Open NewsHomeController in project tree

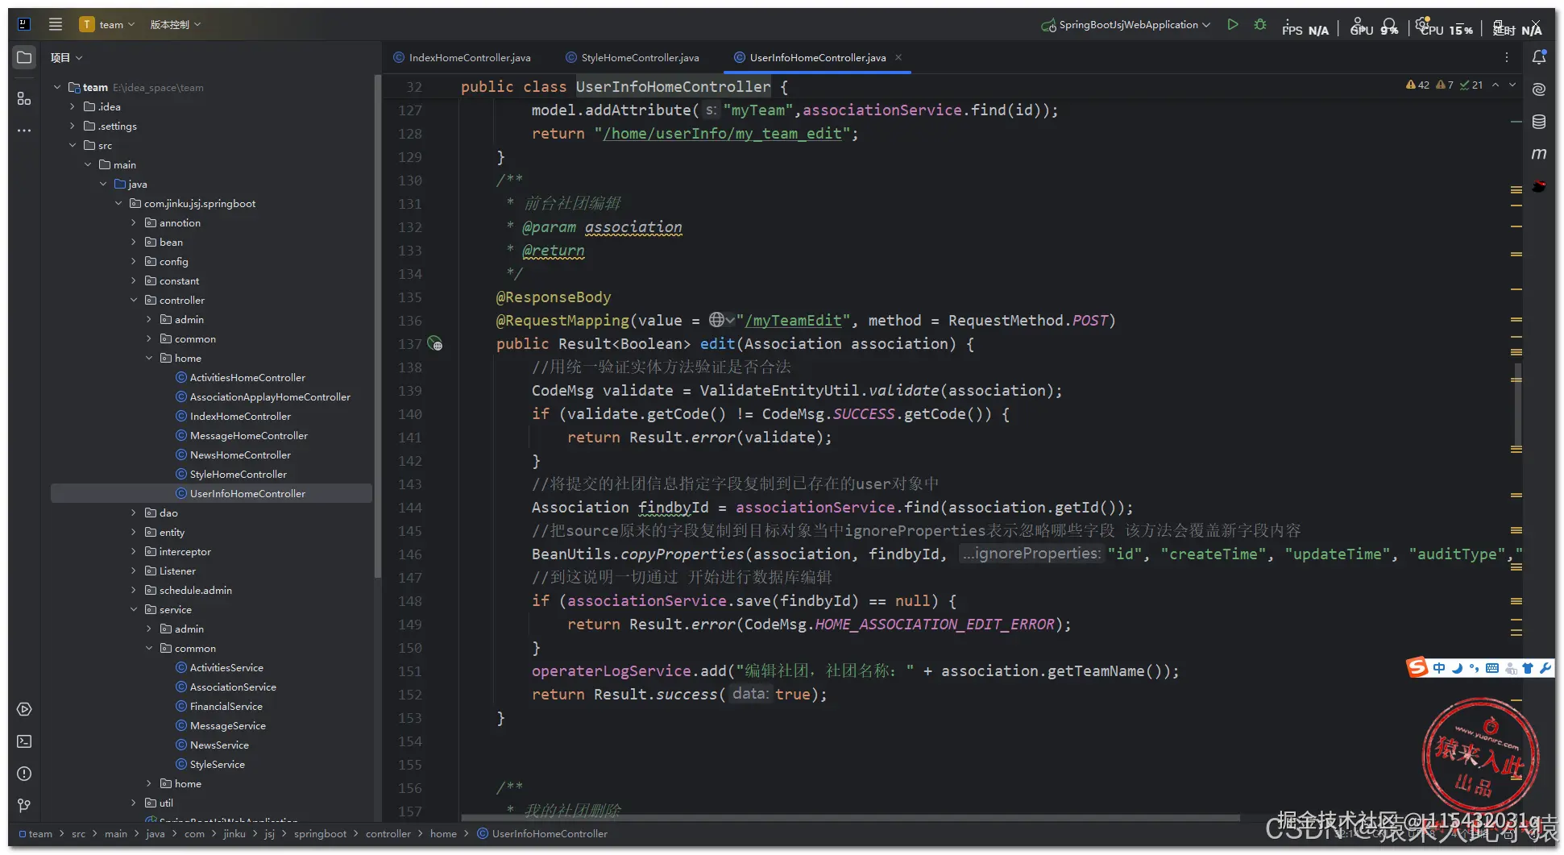click(240, 454)
